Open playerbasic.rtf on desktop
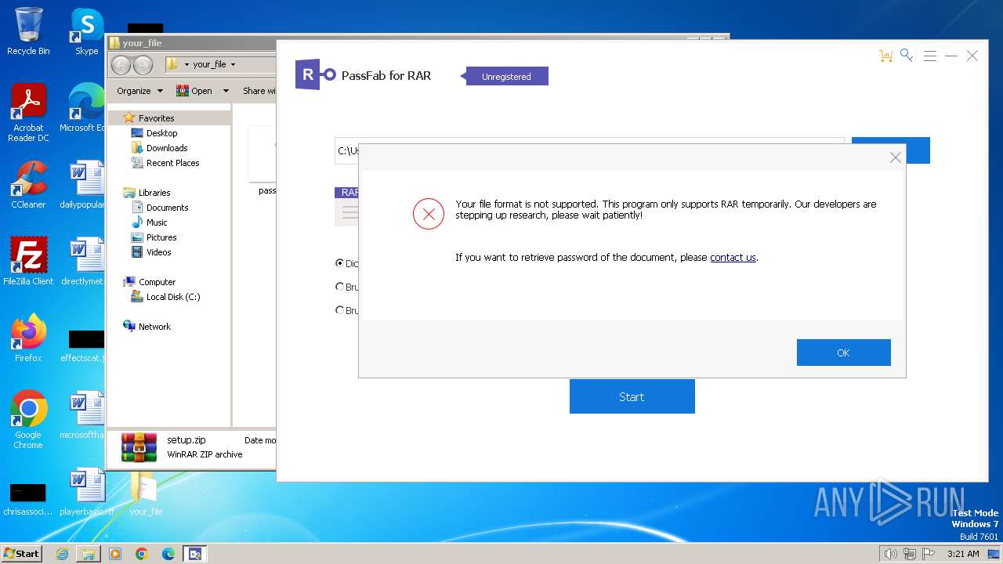Screen dimensions: 1003x564 click(x=86, y=491)
